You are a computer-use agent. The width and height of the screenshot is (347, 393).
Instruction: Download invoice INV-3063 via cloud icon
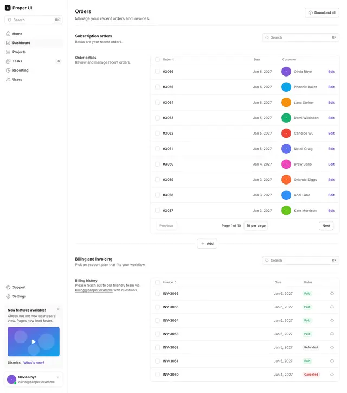[332, 334]
